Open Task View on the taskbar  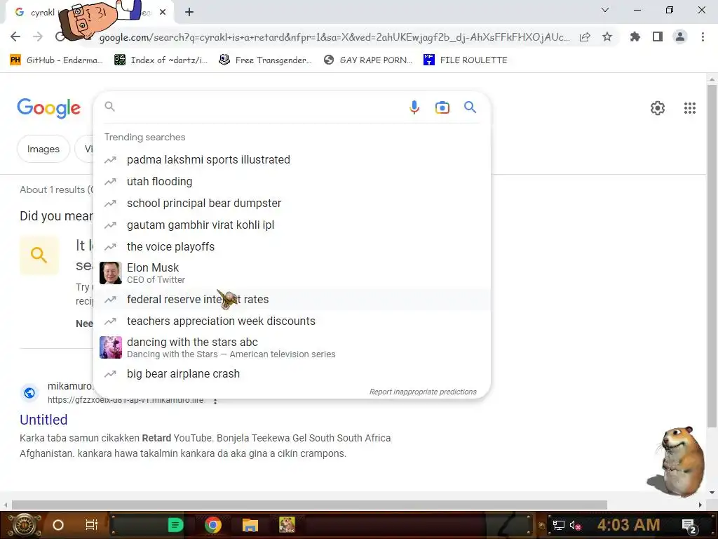pyautogui.click(x=92, y=525)
